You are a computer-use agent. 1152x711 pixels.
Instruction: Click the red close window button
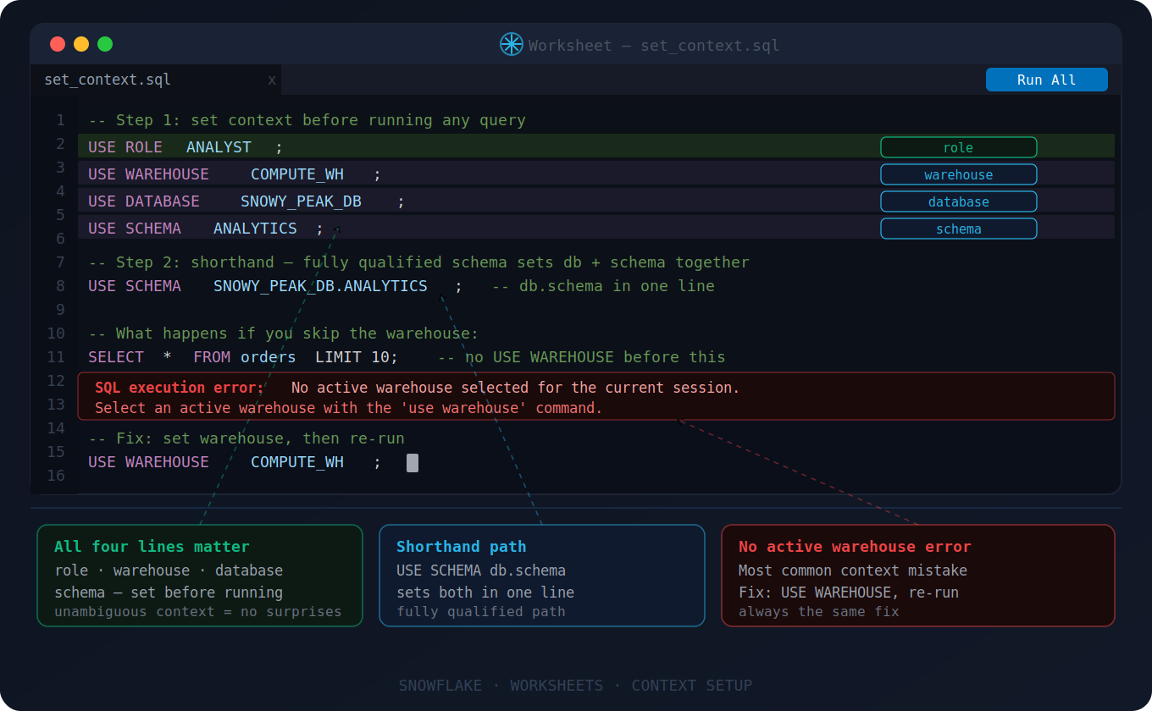click(x=58, y=44)
